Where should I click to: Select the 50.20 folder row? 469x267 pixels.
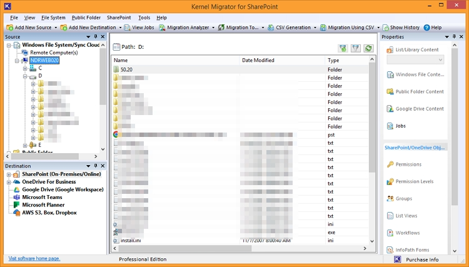pyautogui.click(x=241, y=69)
